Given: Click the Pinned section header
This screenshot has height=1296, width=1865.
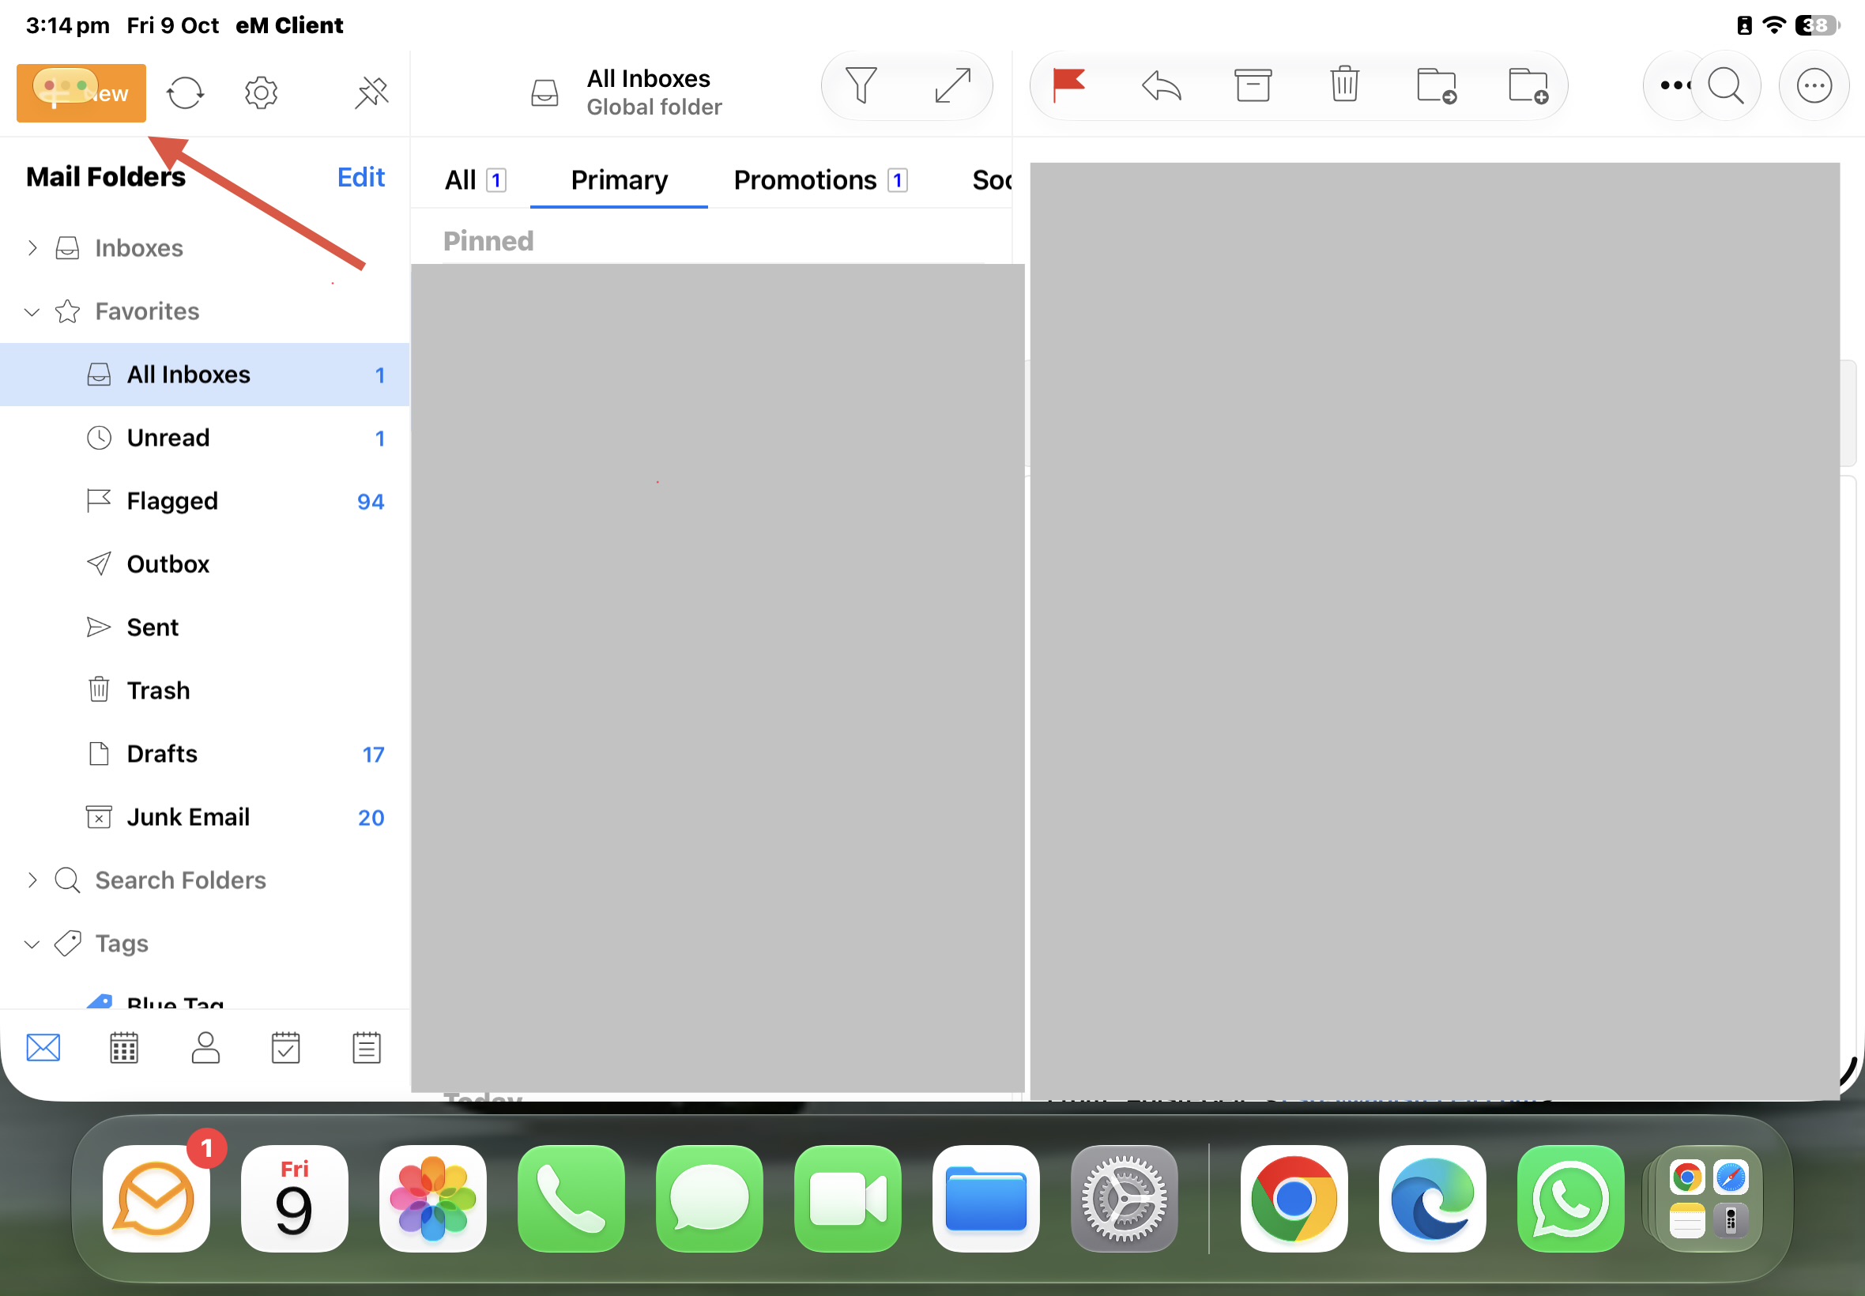Looking at the screenshot, I should coord(489,241).
